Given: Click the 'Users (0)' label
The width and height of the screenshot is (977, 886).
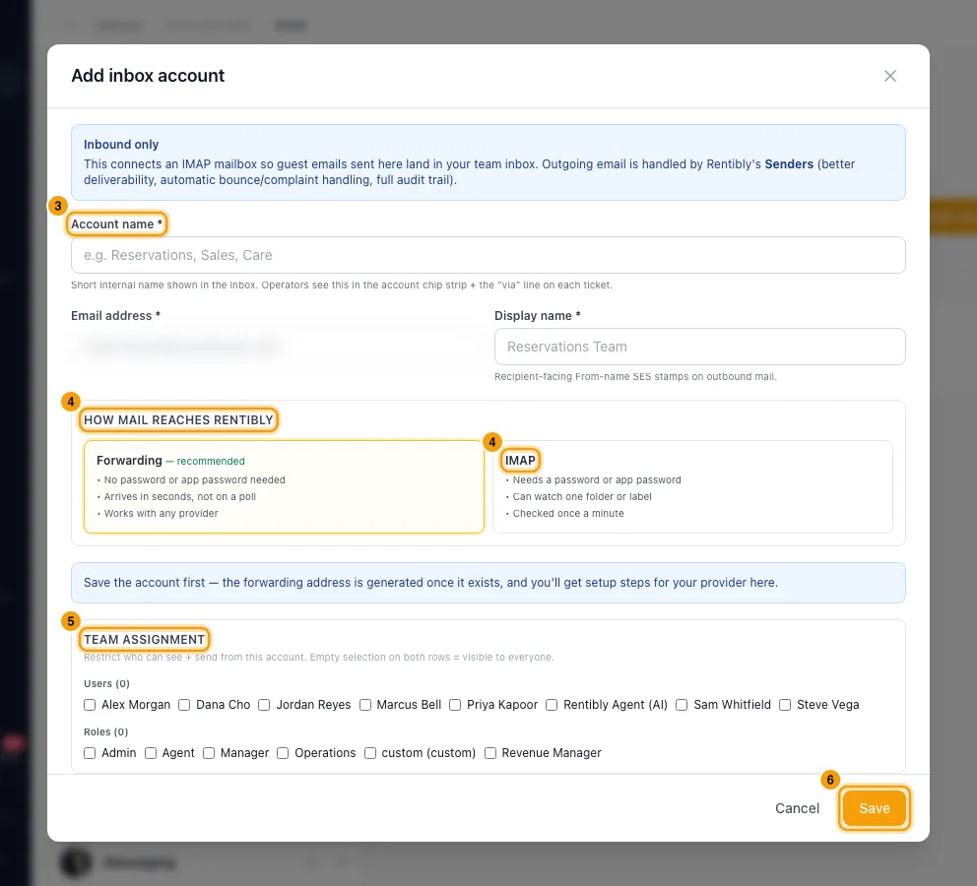Looking at the screenshot, I should (106, 683).
